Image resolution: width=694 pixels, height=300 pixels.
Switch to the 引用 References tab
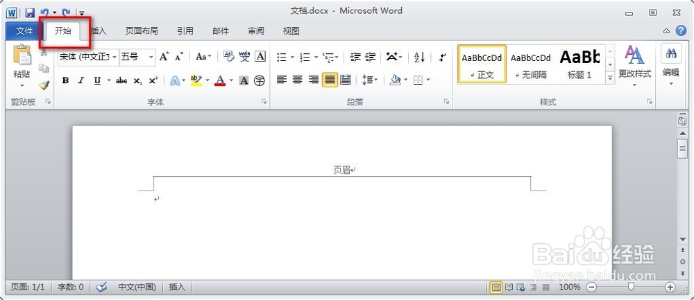pos(185,31)
